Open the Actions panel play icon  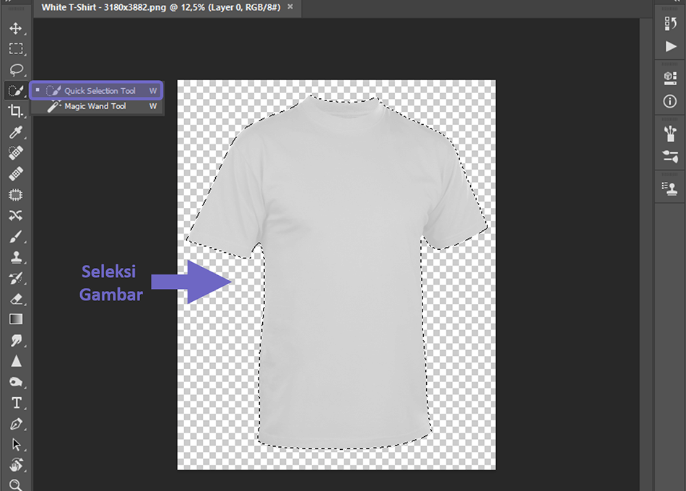click(670, 46)
